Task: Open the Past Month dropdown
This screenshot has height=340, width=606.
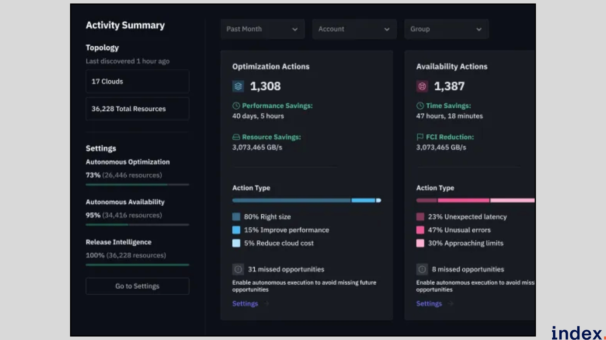Action: (262, 29)
